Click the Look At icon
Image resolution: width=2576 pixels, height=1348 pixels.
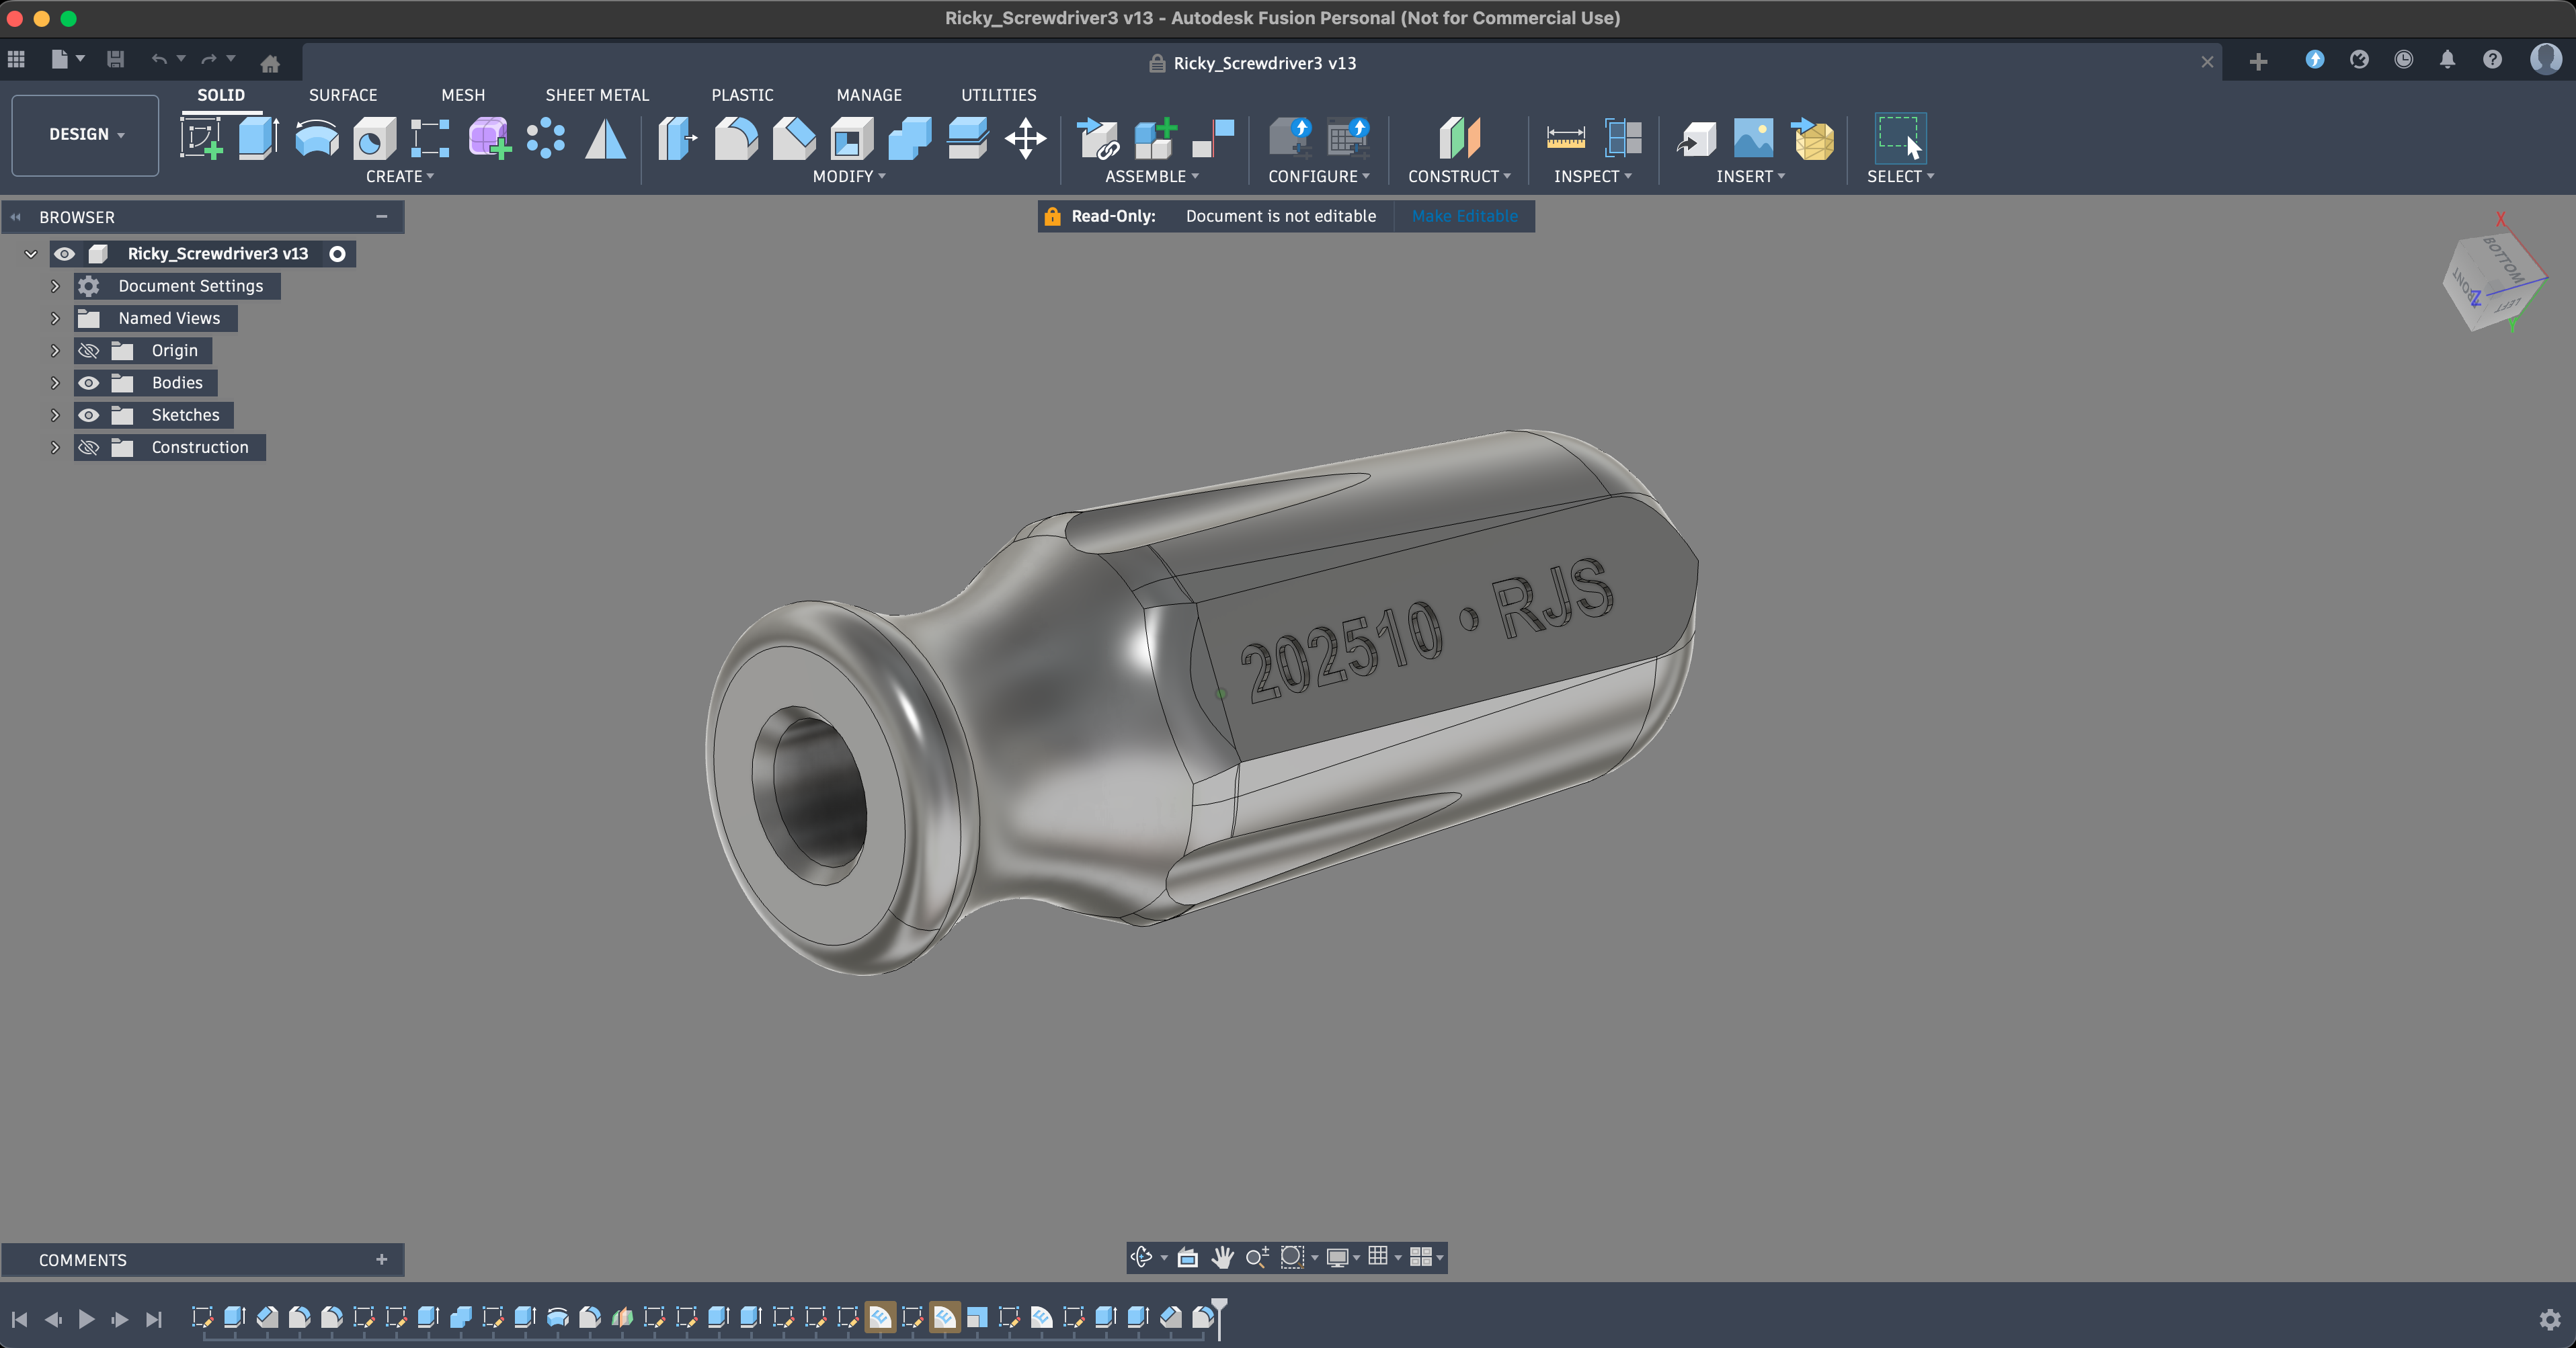(x=1188, y=1257)
